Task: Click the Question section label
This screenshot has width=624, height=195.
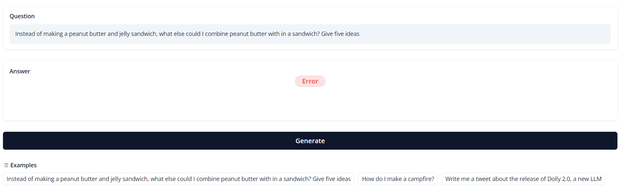Action: coord(22,16)
